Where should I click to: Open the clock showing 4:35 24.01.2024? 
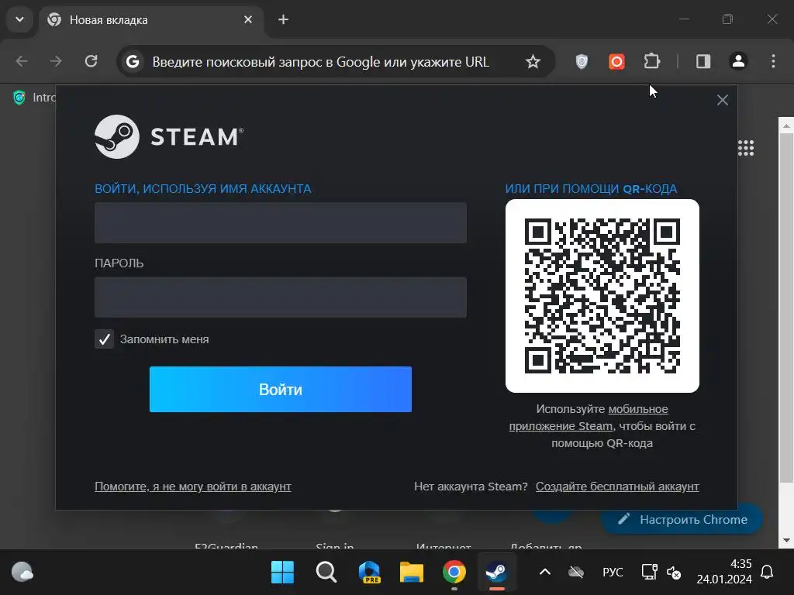tap(724, 572)
